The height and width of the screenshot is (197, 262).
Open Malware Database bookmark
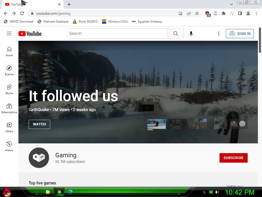pyautogui.click(x=53, y=22)
